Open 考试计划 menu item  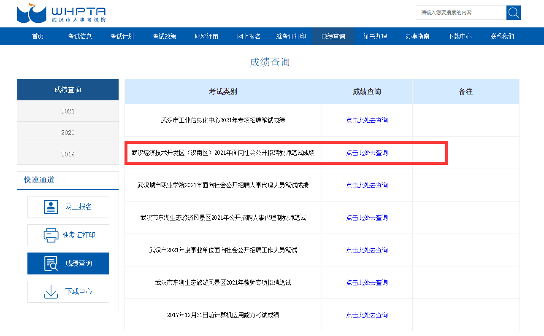click(x=122, y=36)
